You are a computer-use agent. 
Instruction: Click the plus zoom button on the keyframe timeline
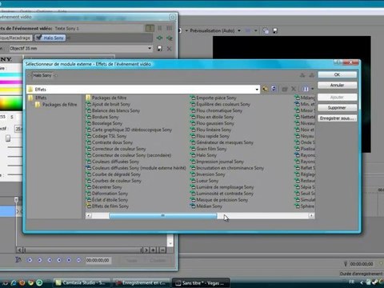(x=154, y=250)
